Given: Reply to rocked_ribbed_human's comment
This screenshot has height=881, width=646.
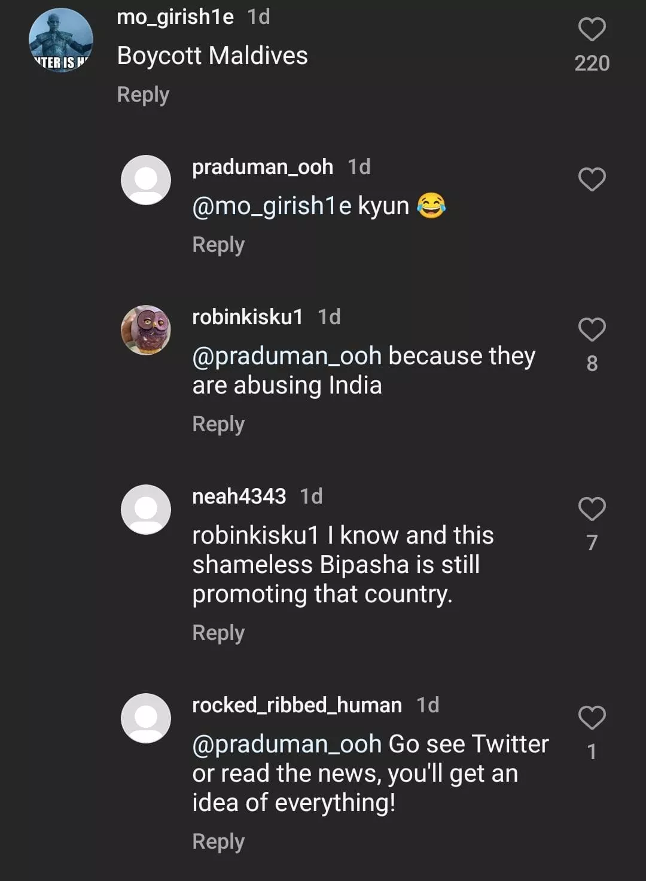Looking at the screenshot, I should 218,842.
